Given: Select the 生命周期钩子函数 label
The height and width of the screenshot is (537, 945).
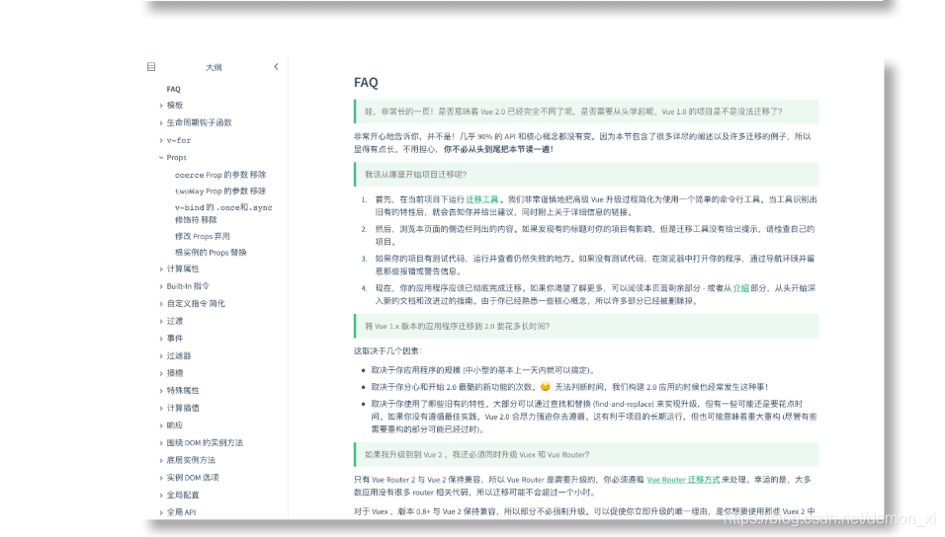Looking at the screenshot, I should pos(199,122).
